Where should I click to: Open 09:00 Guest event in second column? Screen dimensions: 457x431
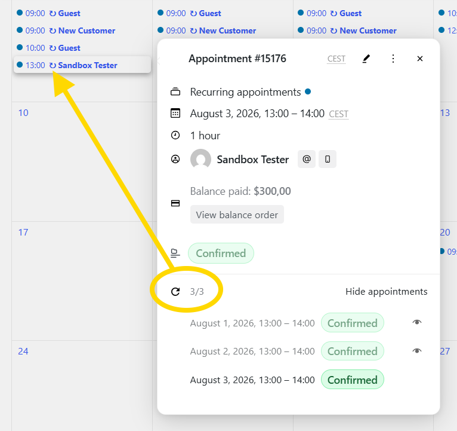coord(189,13)
